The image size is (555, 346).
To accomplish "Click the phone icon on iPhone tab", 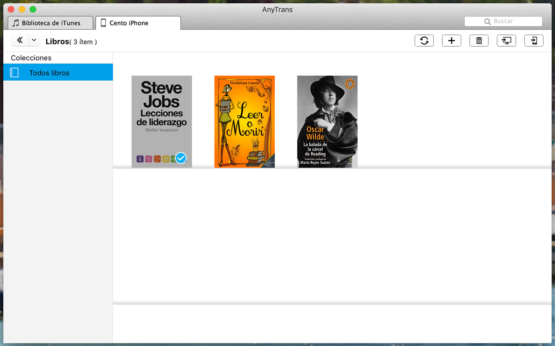I will pyautogui.click(x=103, y=23).
